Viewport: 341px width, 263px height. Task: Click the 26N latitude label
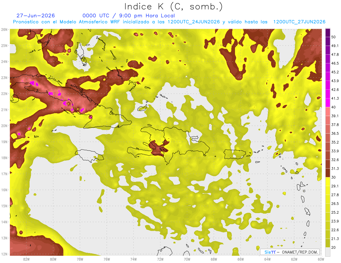[4, 30]
